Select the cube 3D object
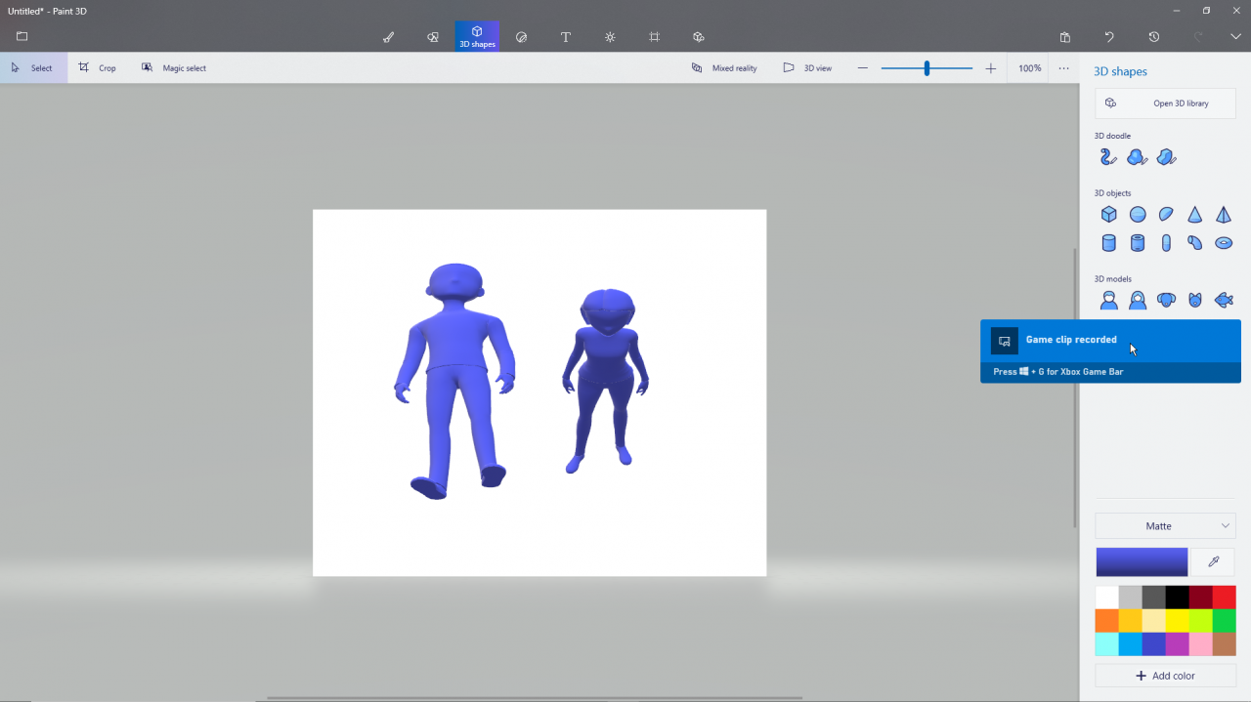Screen dimensions: 1251x702 tap(1108, 215)
